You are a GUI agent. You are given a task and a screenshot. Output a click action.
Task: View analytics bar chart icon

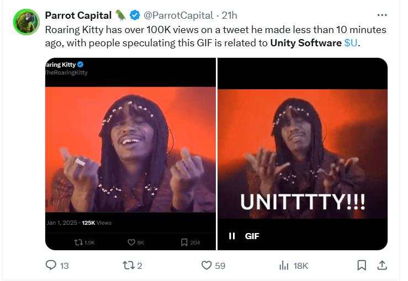284,266
